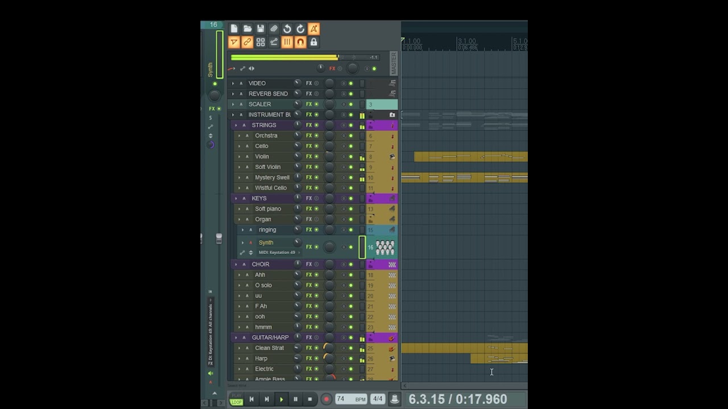
Task: Open the MIDI: Keystation 49 input dropdown
Action: 279,252
